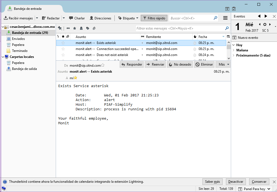The image size is (277, 192).
Task: Click Desactivar in notification bar
Action: (x=236, y=182)
